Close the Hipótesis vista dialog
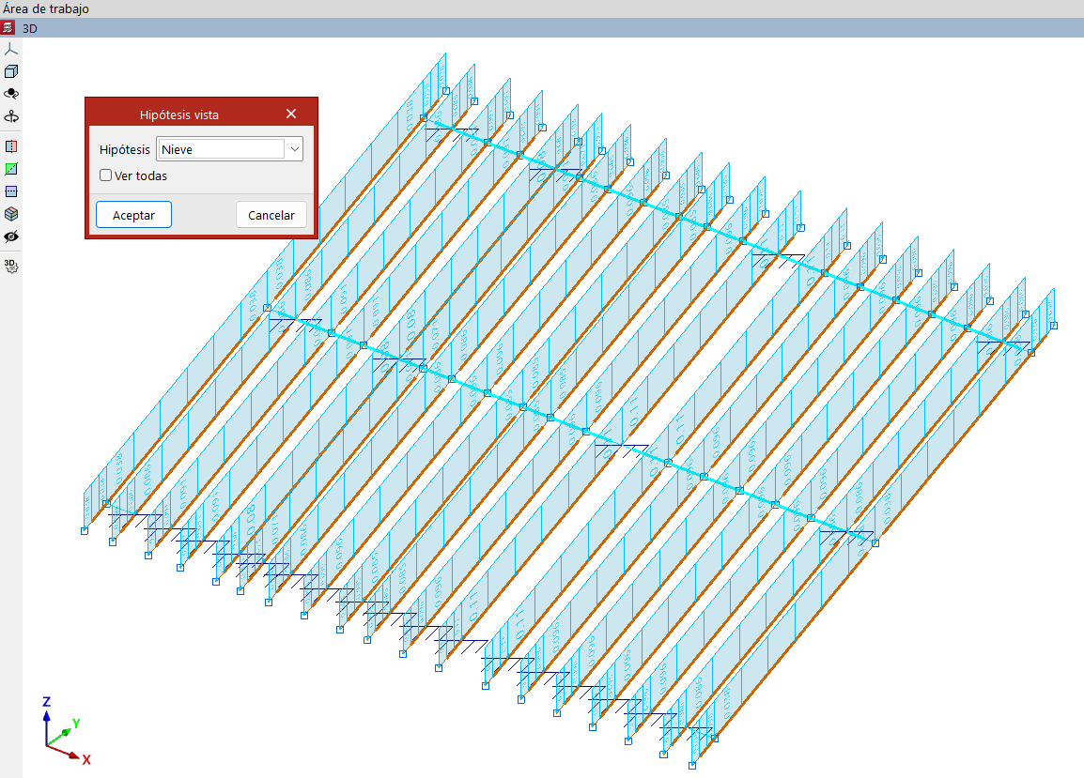The image size is (1084, 778). point(291,114)
